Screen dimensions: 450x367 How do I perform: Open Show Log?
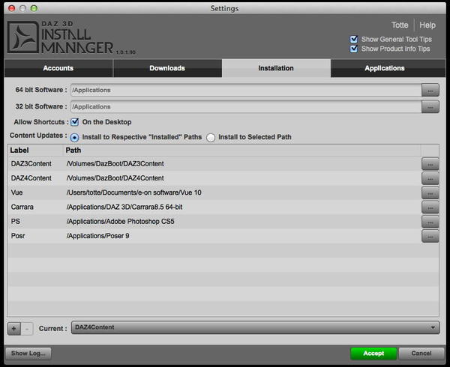(x=28, y=354)
